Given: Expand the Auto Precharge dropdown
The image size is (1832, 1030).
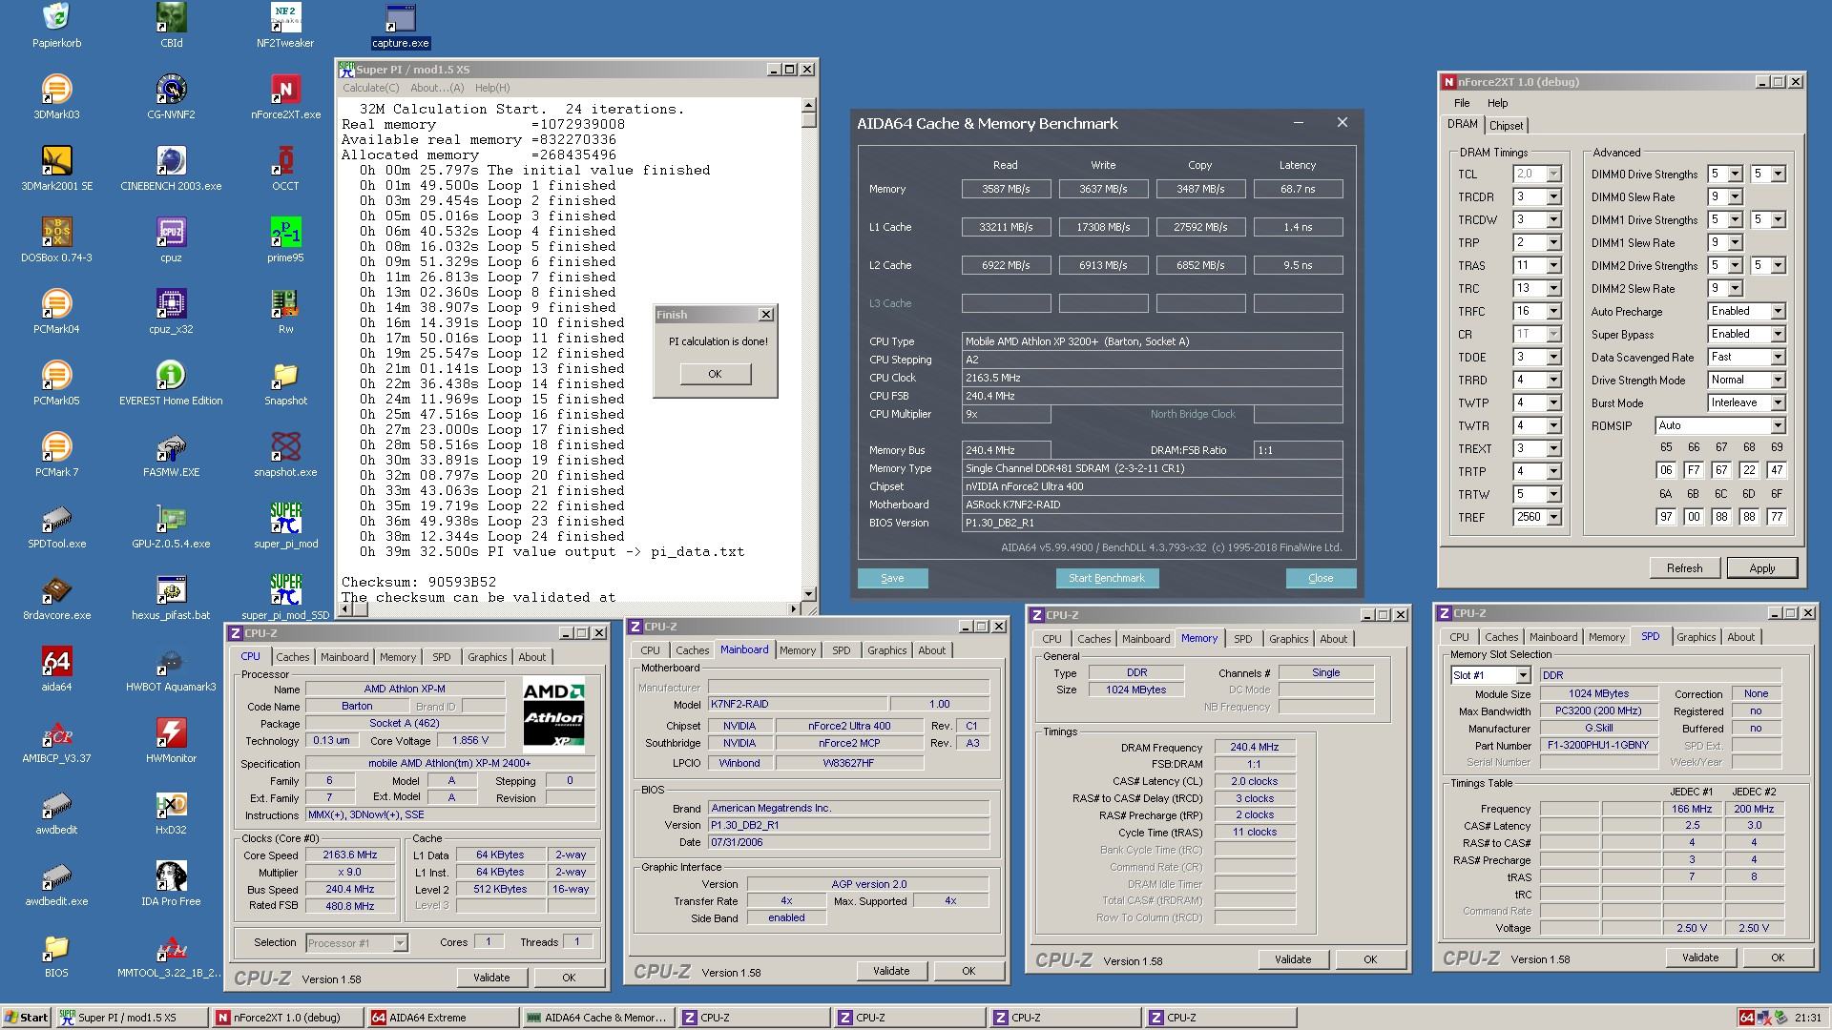Looking at the screenshot, I should coord(1778,311).
